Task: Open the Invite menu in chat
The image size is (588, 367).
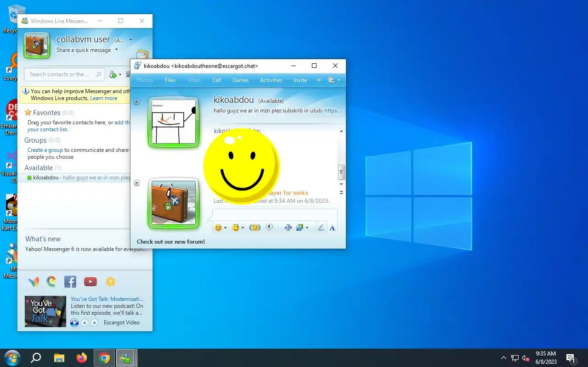Action: [x=300, y=80]
